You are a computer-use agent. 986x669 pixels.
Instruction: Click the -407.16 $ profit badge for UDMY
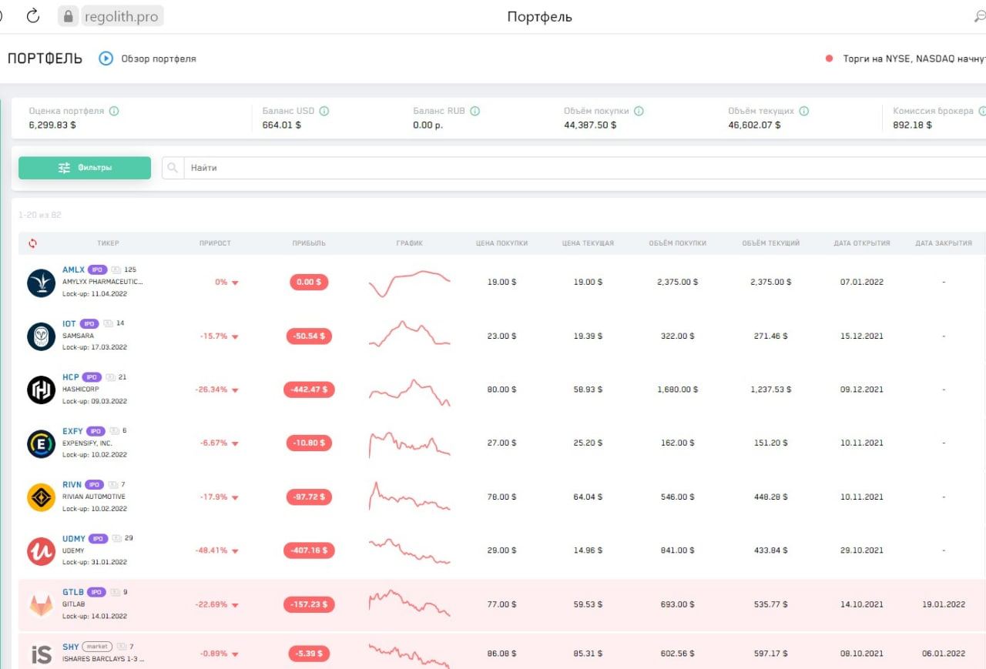click(309, 551)
